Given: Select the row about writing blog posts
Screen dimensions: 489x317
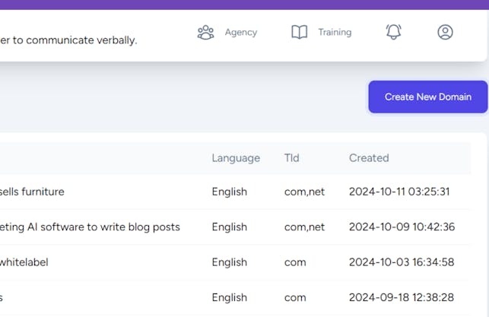Looking at the screenshot, I should (x=90, y=227).
